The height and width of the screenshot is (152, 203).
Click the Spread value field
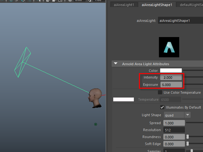[x=174, y=123]
